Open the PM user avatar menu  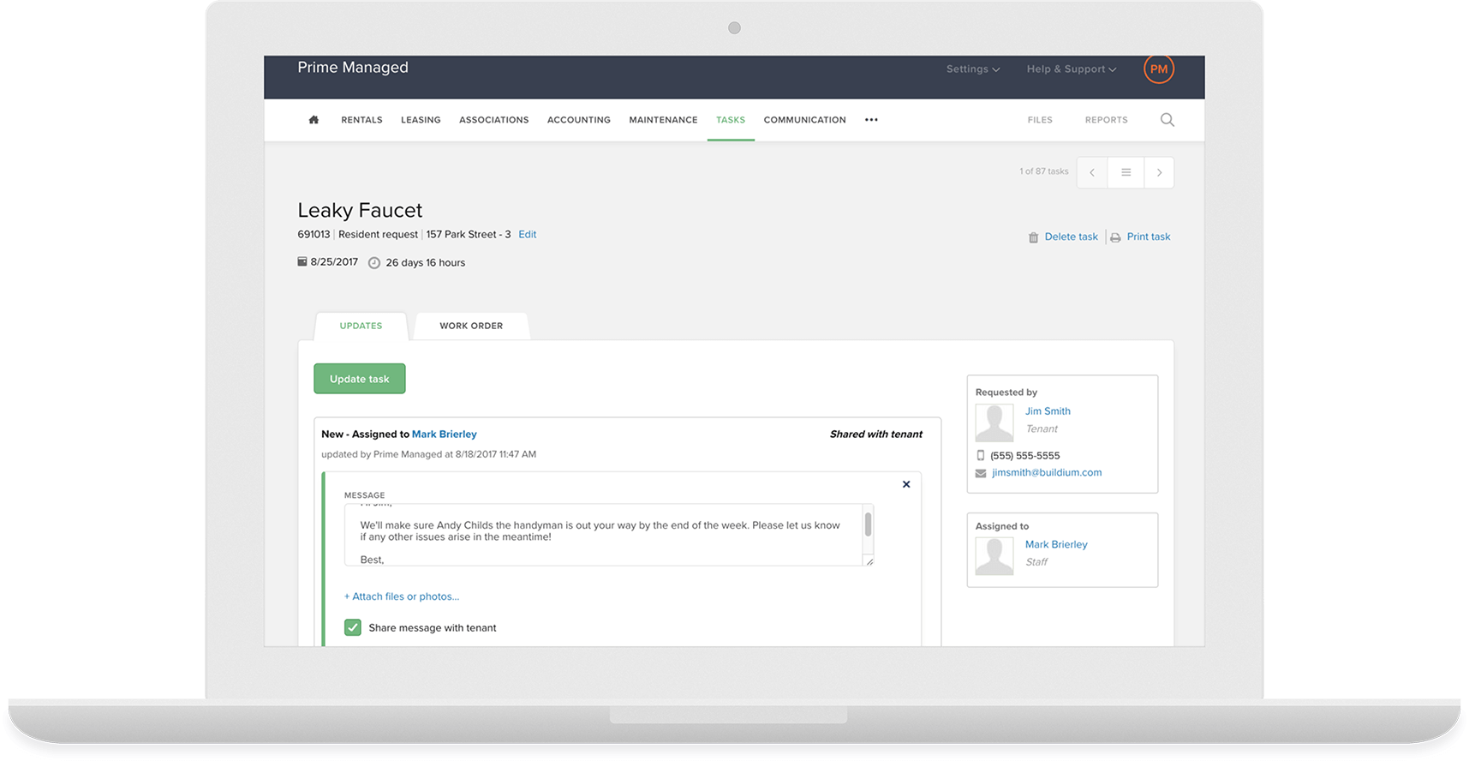click(x=1158, y=69)
